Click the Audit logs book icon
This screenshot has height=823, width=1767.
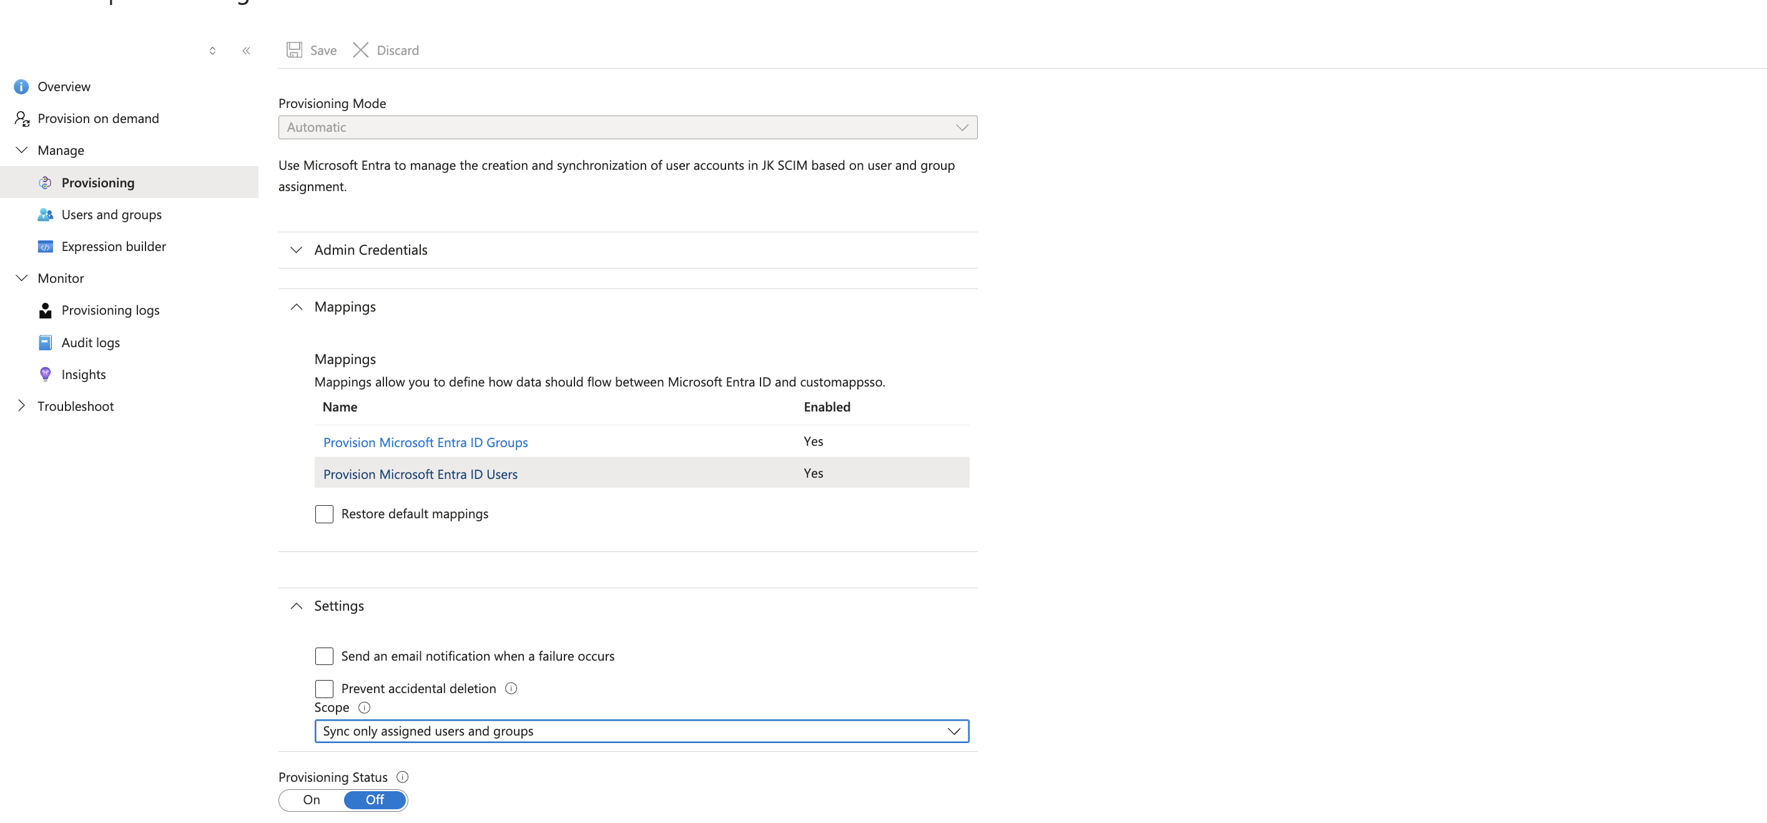click(x=46, y=342)
